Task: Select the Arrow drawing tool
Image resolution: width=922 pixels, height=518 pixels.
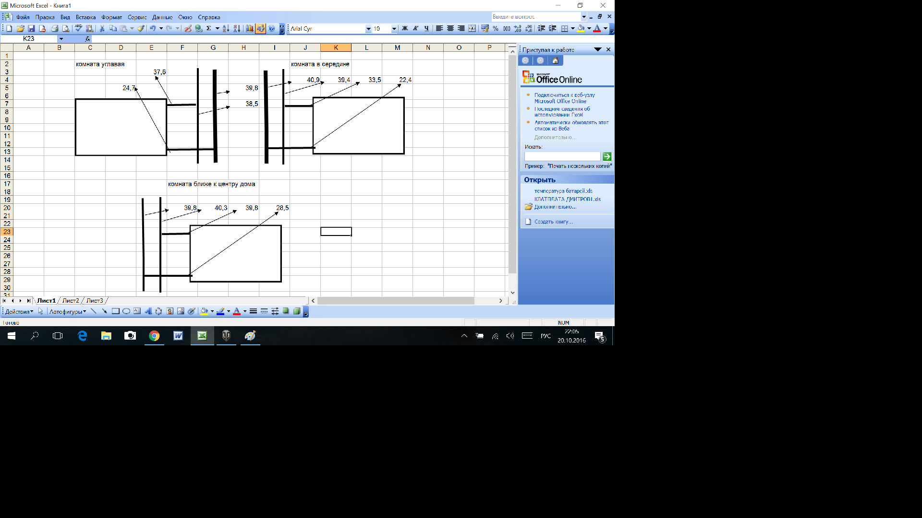Action: [x=104, y=311]
